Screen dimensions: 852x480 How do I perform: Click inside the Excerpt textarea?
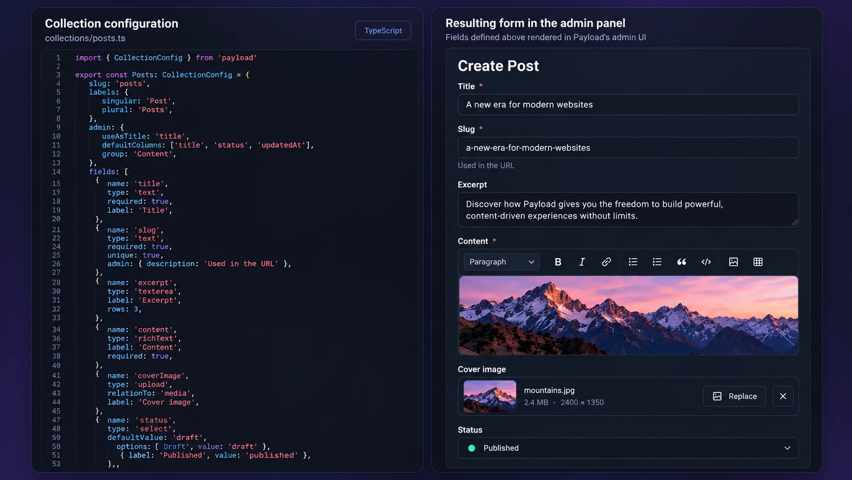[628, 210]
